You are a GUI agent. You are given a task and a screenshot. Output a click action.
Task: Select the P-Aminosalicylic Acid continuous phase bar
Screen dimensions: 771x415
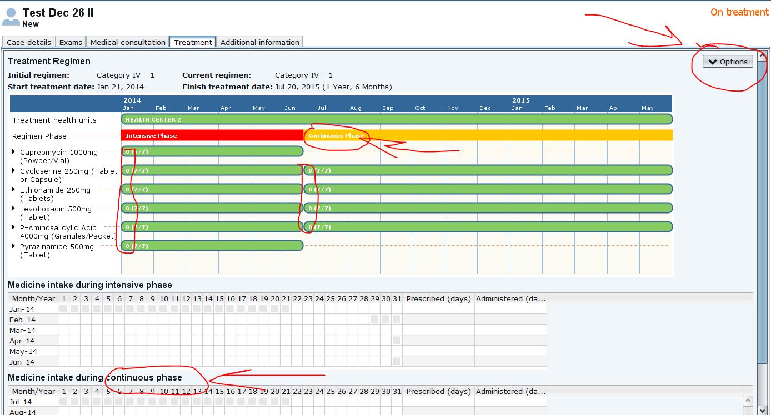click(x=488, y=227)
